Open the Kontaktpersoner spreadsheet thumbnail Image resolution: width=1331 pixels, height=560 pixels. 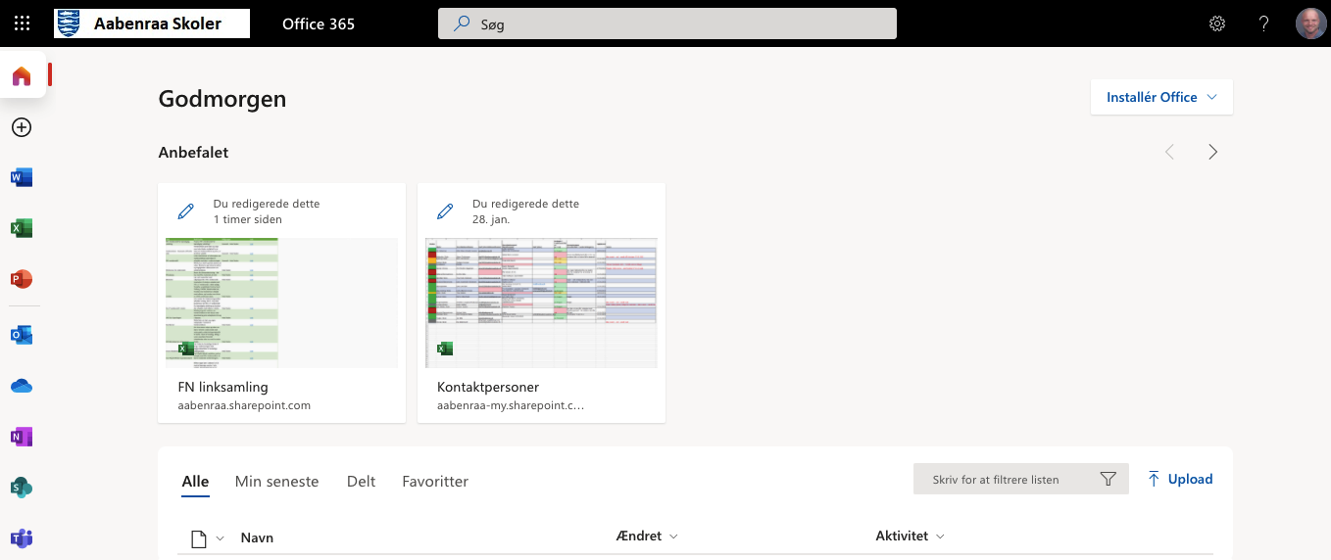pyautogui.click(x=541, y=303)
